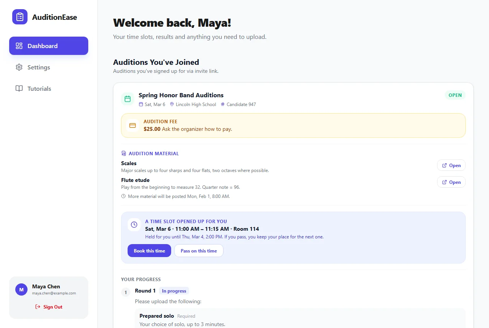
Task: Click the M avatar for Maya Chen
Action: (x=21, y=289)
